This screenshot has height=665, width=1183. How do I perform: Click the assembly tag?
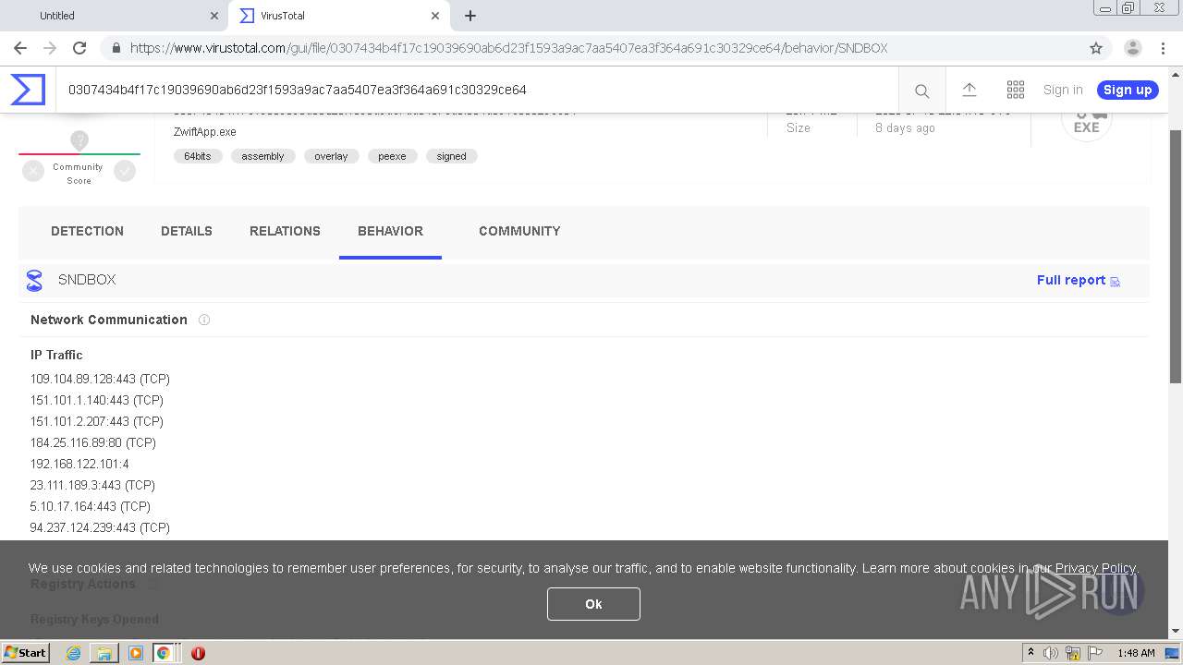click(262, 156)
